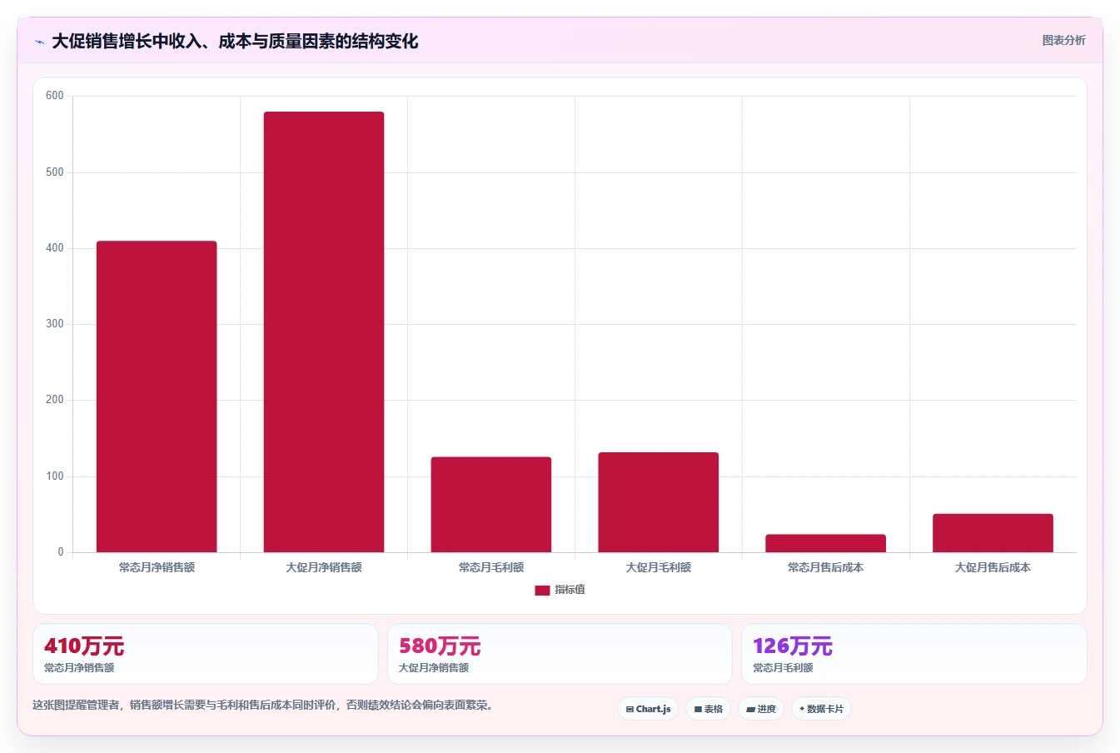Click the 600 y-axis value
Viewport: 1120px width, 753px height.
pyautogui.click(x=55, y=96)
